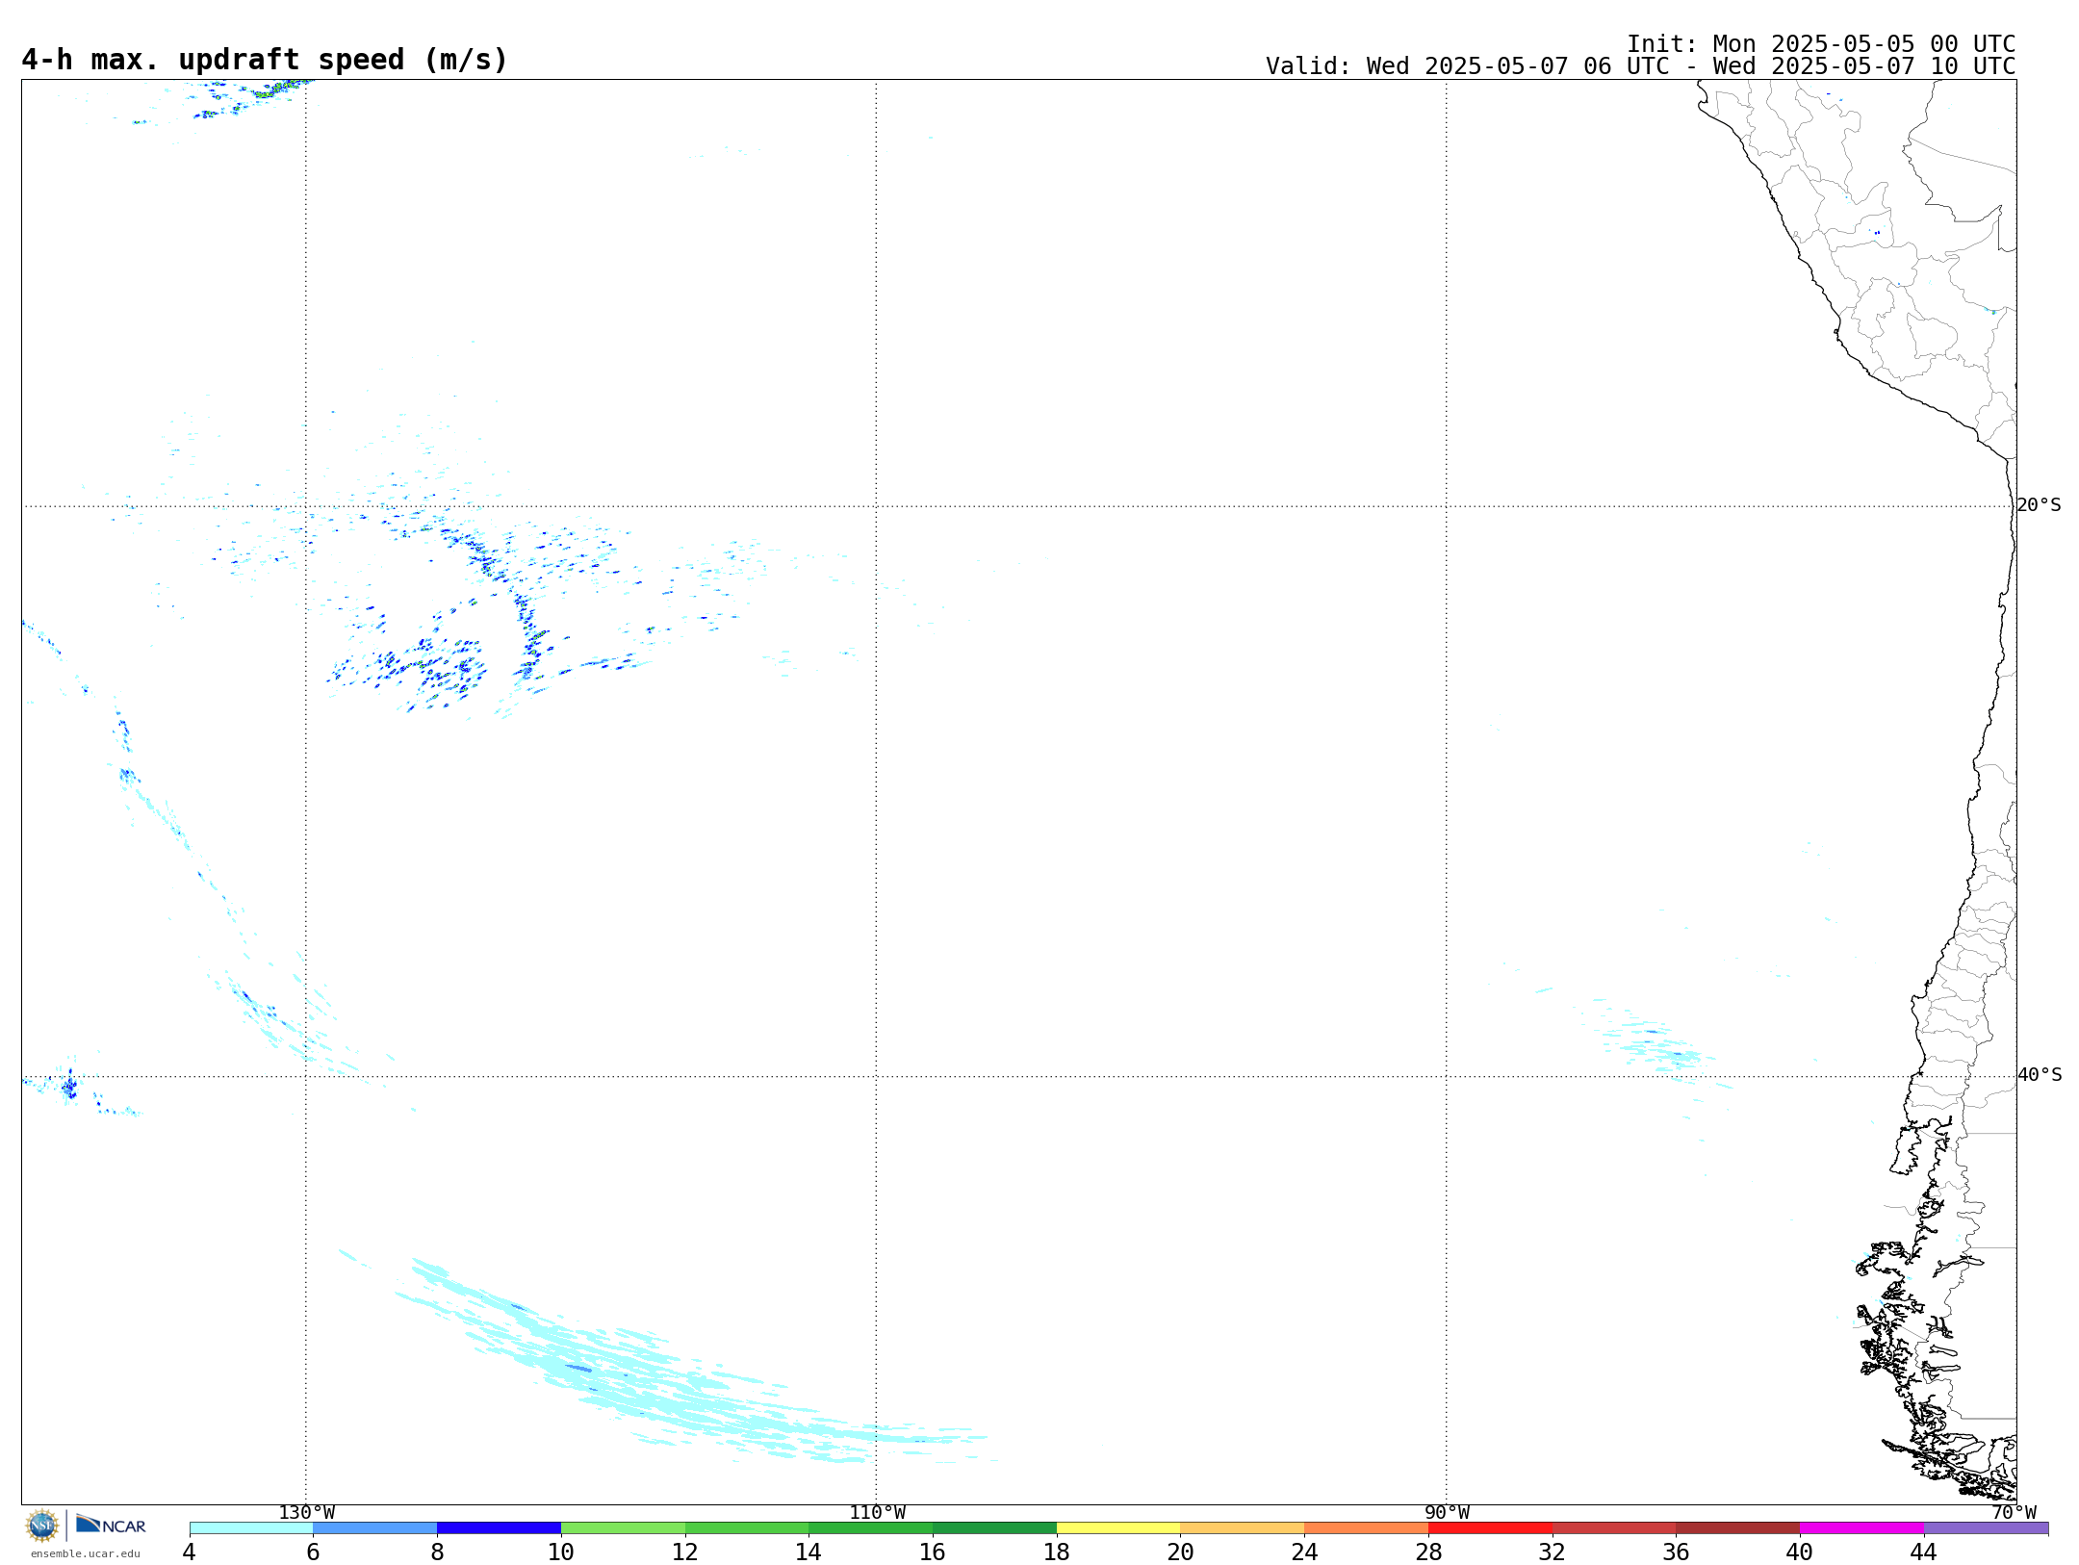The image size is (2079, 1565).
Task: Click the 90°W longitude label
Action: click(1447, 1512)
